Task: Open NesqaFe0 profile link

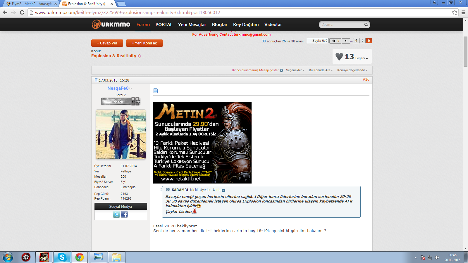Action: (118, 88)
